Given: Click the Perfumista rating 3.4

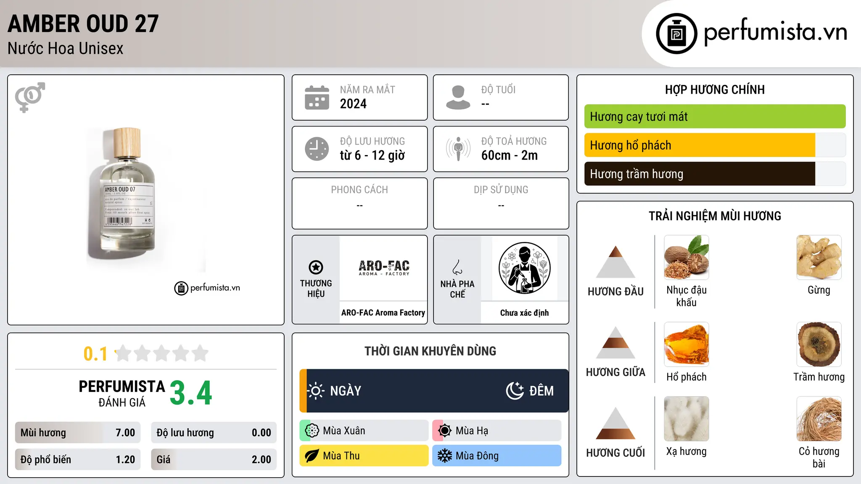Looking at the screenshot, I should click(191, 393).
